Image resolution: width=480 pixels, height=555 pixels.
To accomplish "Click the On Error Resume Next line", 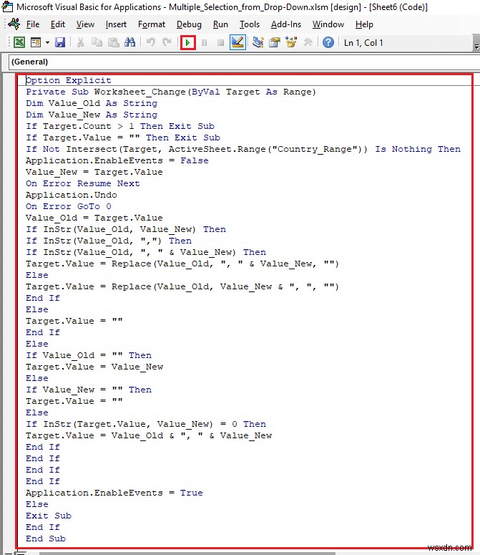I will (83, 183).
